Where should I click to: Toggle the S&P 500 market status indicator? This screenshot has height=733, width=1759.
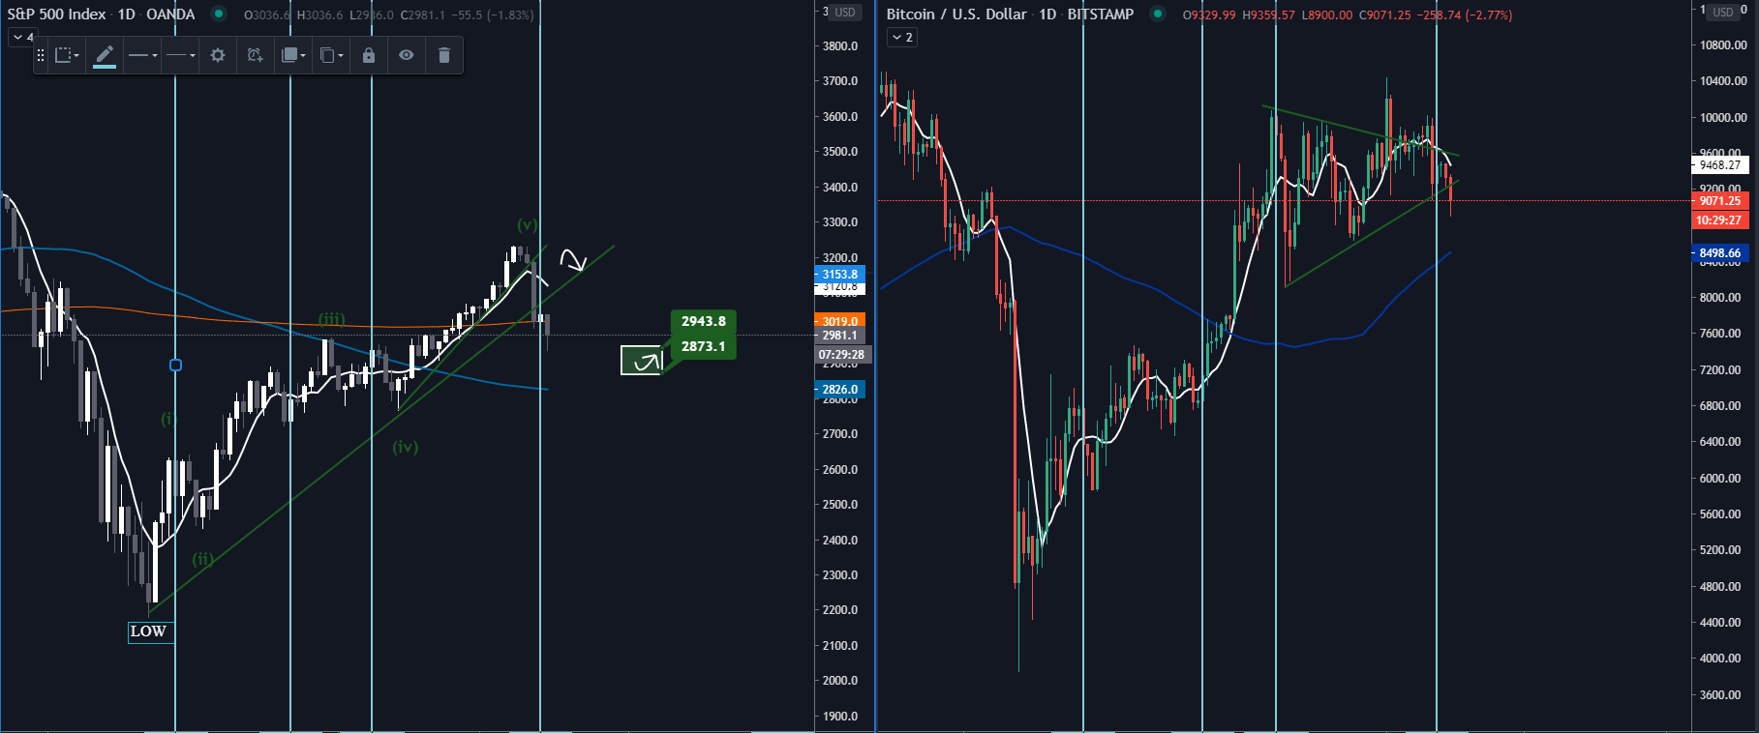pos(219,14)
